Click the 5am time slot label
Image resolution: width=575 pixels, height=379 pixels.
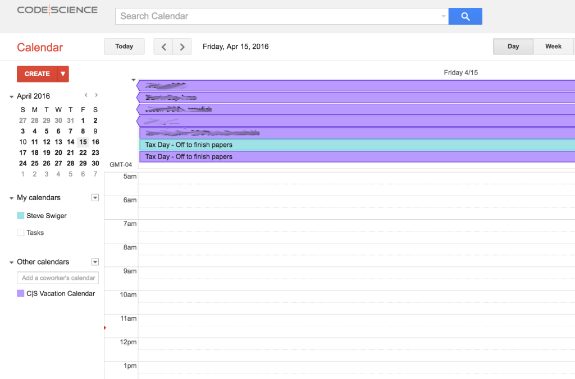[x=130, y=177]
